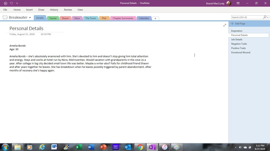Open the Draw ribbon tab
Viewport: 270px width, 151px height.
point(41,10)
